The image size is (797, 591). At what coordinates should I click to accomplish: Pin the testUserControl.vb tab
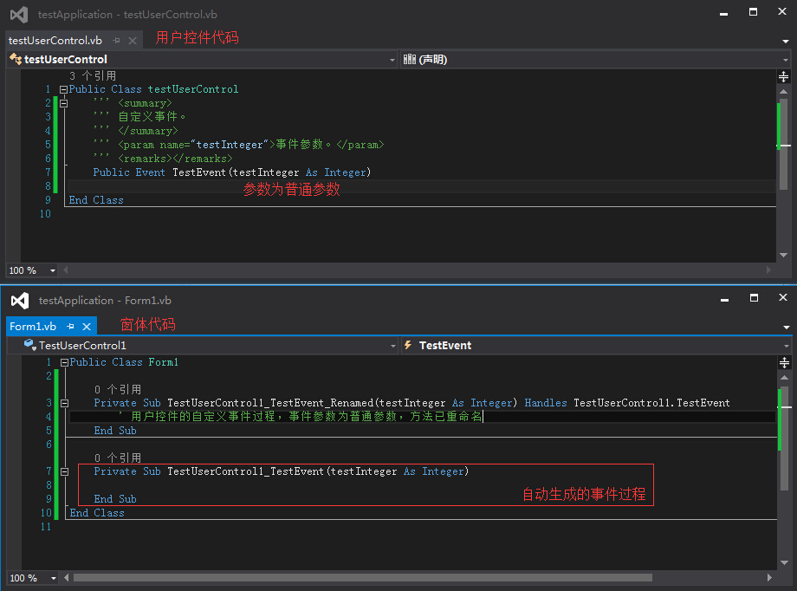(116, 41)
